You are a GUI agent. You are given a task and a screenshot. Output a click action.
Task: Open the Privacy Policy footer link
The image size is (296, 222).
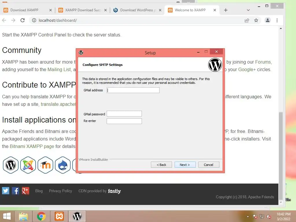tap(60, 191)
